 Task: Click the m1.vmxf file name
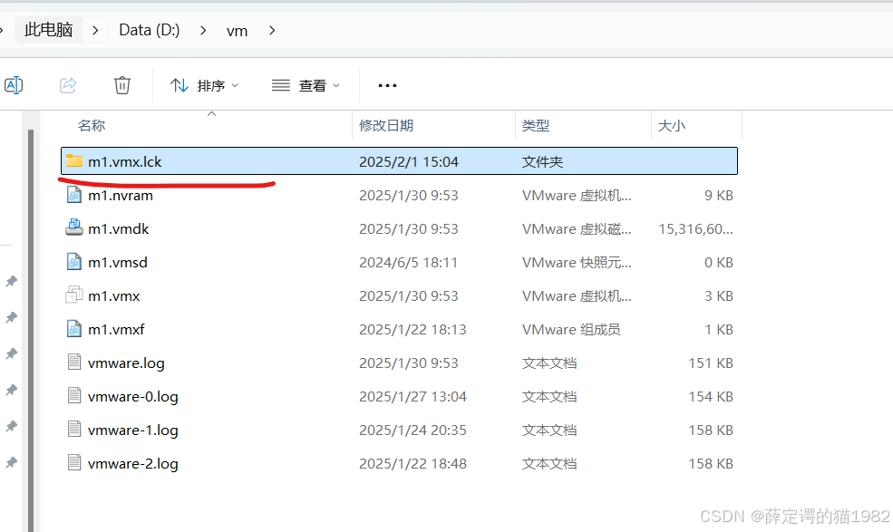[x=116, y=329]
